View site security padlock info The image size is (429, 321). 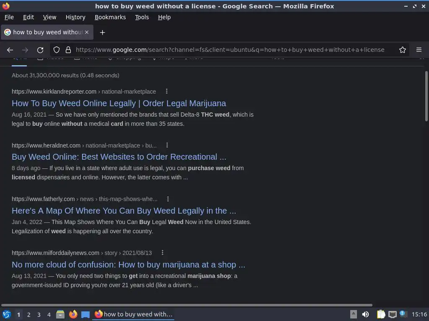coord(68,50)
